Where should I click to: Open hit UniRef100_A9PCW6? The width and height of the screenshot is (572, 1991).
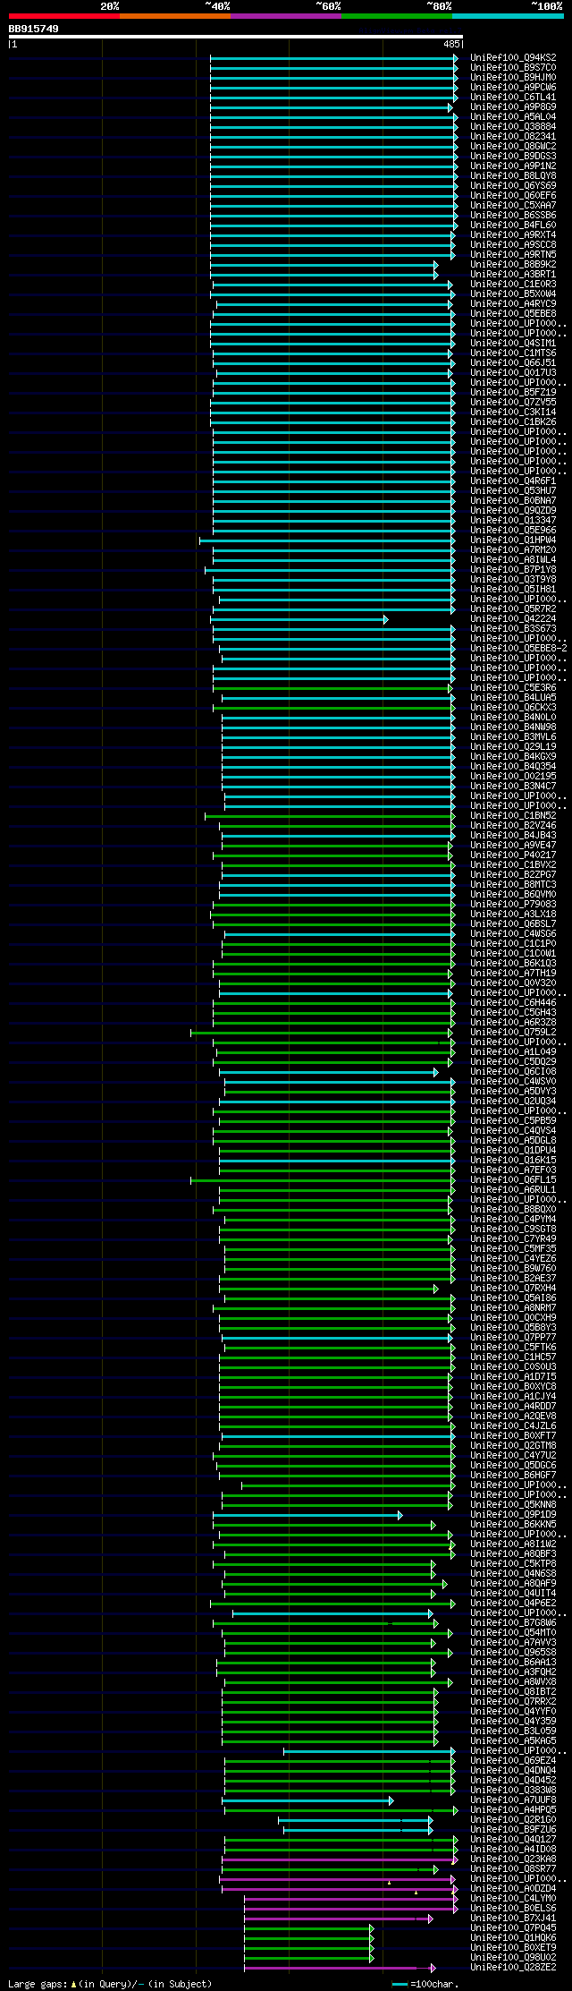click(513, 87)
